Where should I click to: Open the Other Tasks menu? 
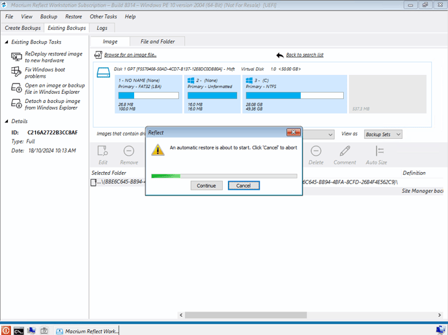pos(103,16)
